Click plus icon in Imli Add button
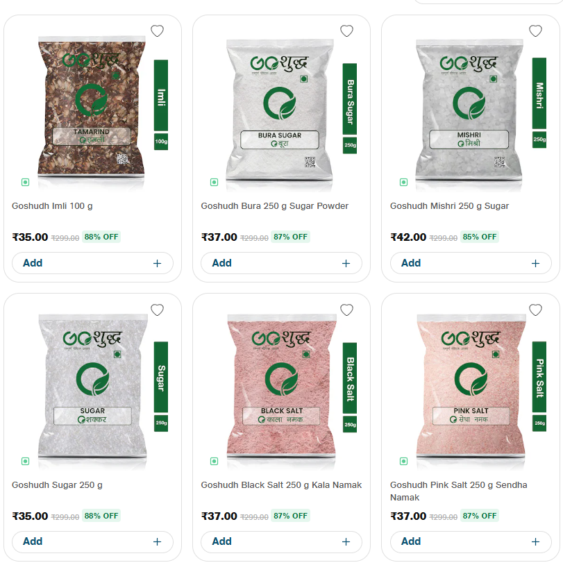This screenshot has width=563, height=565. (x=157, y=263)
